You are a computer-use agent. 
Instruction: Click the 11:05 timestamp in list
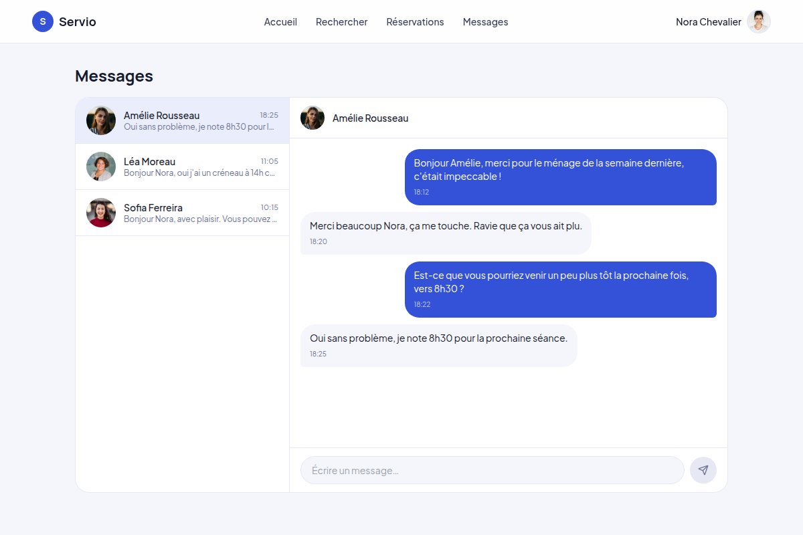(270, 161)
